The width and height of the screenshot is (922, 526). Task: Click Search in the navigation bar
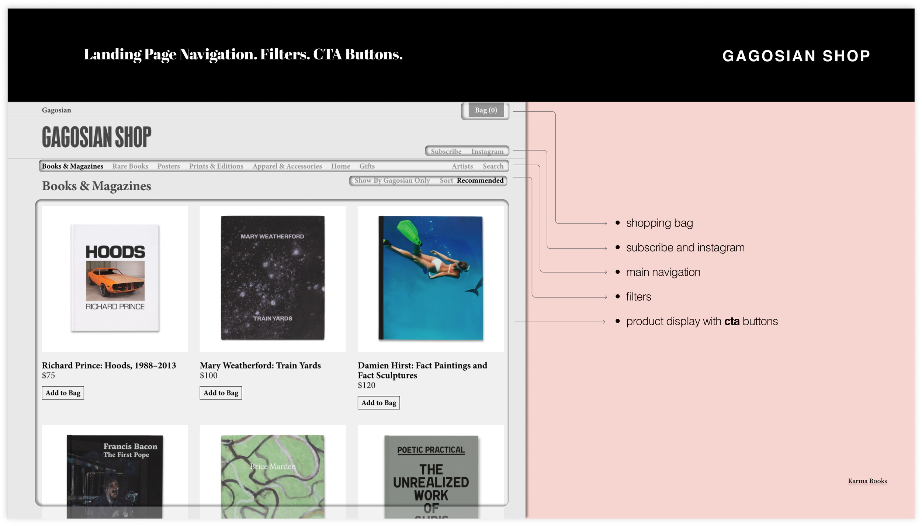(x=493, y=166)
